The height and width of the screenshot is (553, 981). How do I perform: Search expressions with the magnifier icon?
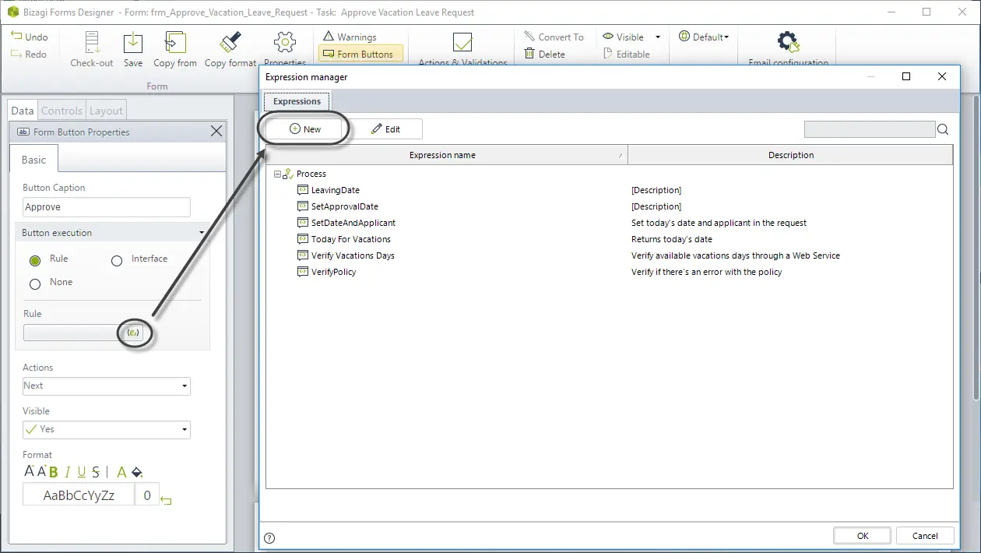pos(943,129)
